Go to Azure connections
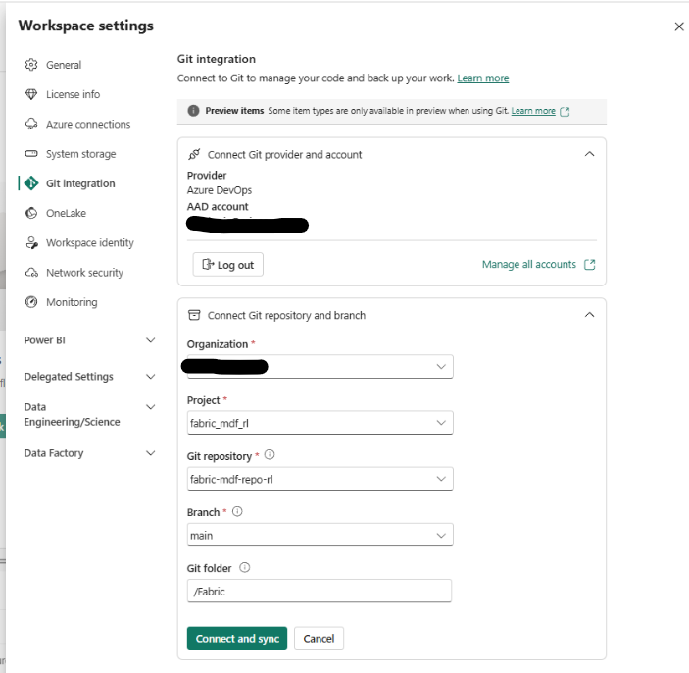The height and width of the screenshot is (673, 689). coord(86,124)
